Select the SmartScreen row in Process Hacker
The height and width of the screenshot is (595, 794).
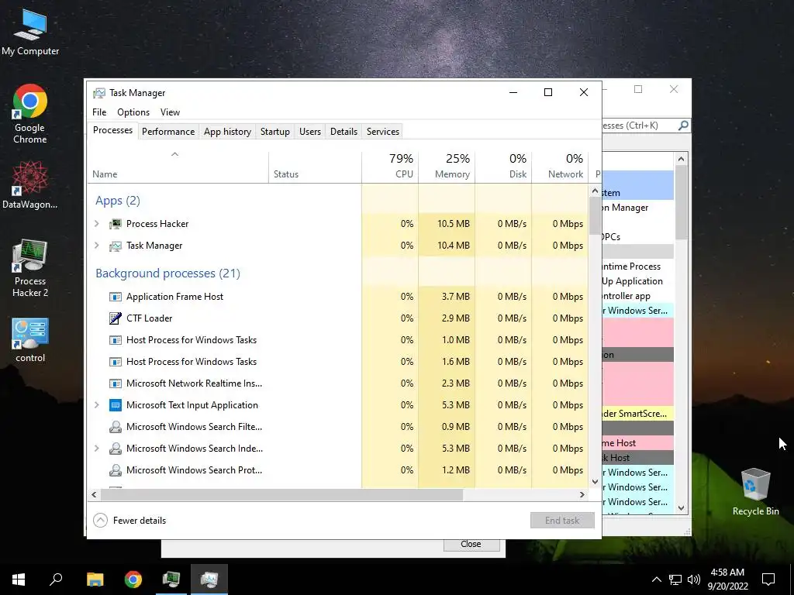click(638, 414)
